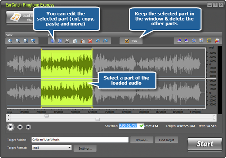The image size is (226, 158).
Task: Open help with the question mark button
Action: pyautogui.click(x=215, y=5)
